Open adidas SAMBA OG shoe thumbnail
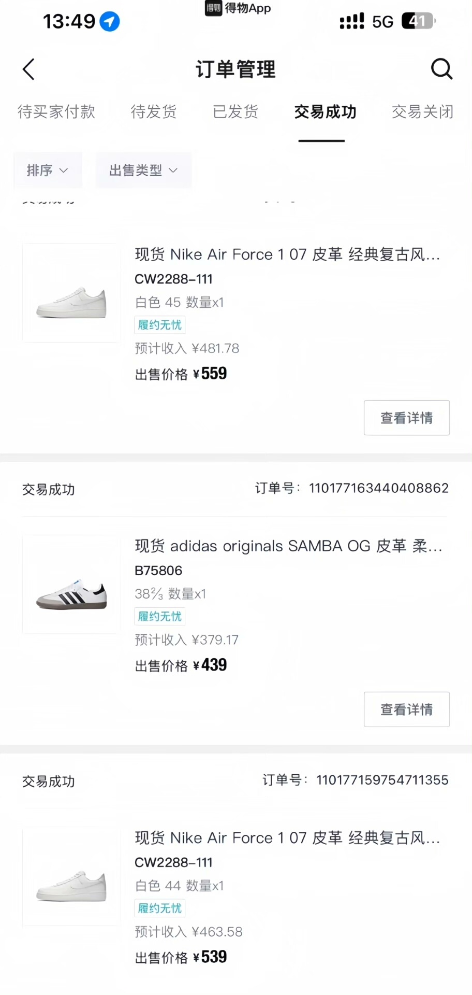 tap(71, 584)
